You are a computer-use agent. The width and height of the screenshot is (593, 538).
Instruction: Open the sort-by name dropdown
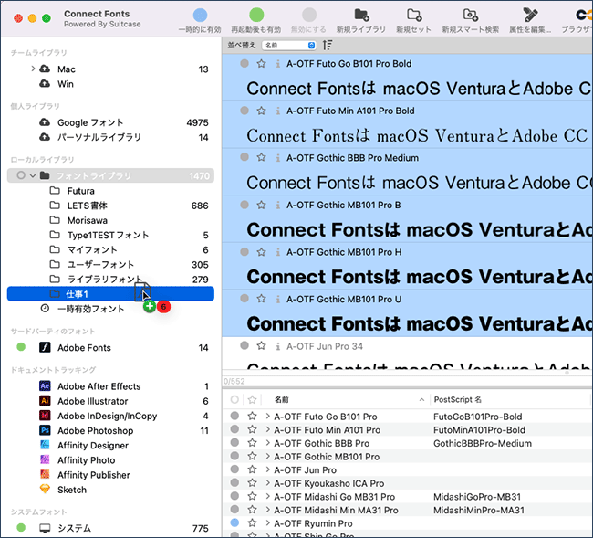click(289, 46)
